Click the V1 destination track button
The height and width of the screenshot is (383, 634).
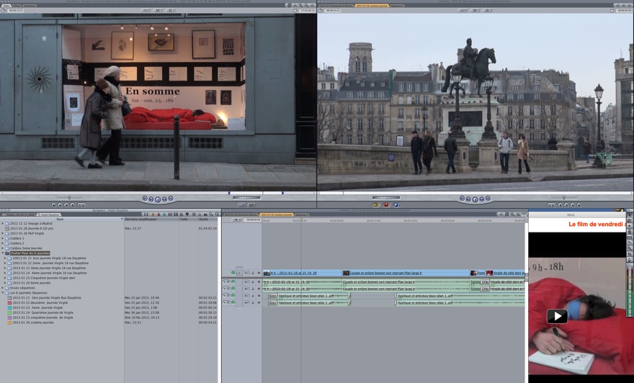(x=246, y=273)
